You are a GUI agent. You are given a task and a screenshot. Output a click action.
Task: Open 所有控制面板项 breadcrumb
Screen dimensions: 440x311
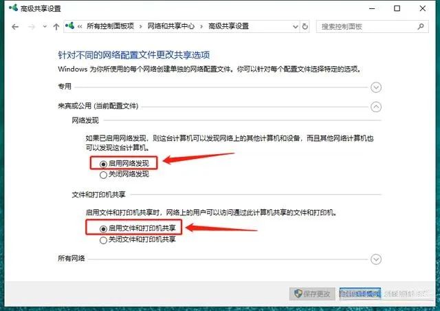(110, 26)
